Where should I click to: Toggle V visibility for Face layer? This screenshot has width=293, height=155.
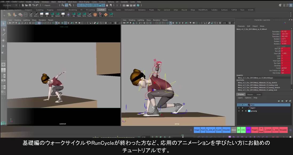(239, 105)
